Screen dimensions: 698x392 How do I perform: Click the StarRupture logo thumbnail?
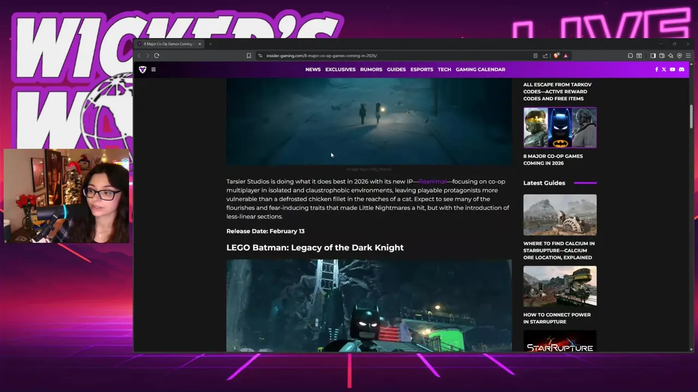560,341
